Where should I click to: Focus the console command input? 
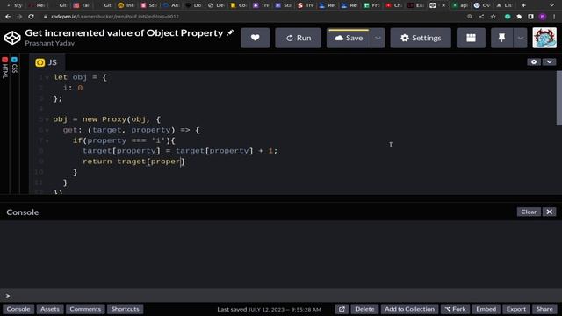coord(281,296)
